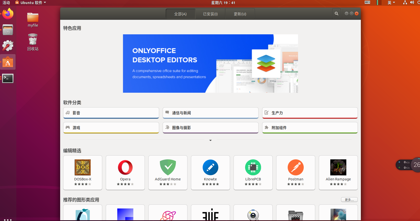The height and width of the screenshot is (221, 420).
Task: Switch to the 全部(A) tab
Action: pyautogui.click(x=180, y=14)
